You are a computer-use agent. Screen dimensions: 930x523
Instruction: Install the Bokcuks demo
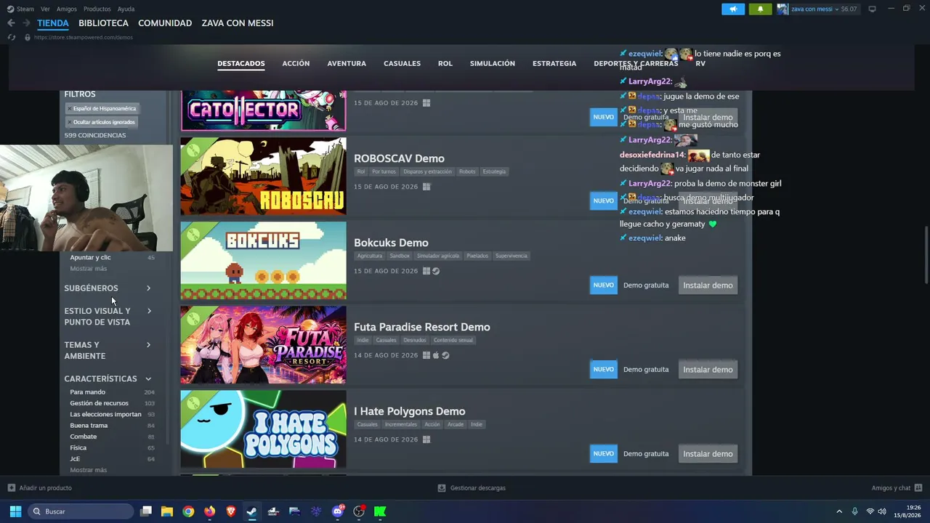click(708, 285)
